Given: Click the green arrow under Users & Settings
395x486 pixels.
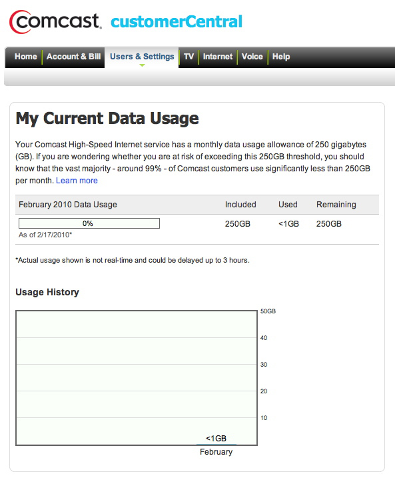Looking at the screenshot, I should 142,65.
